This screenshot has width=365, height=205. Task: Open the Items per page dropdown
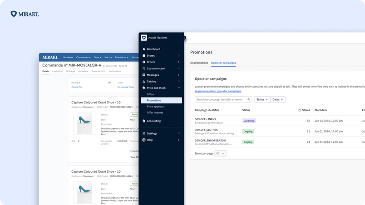220,153
